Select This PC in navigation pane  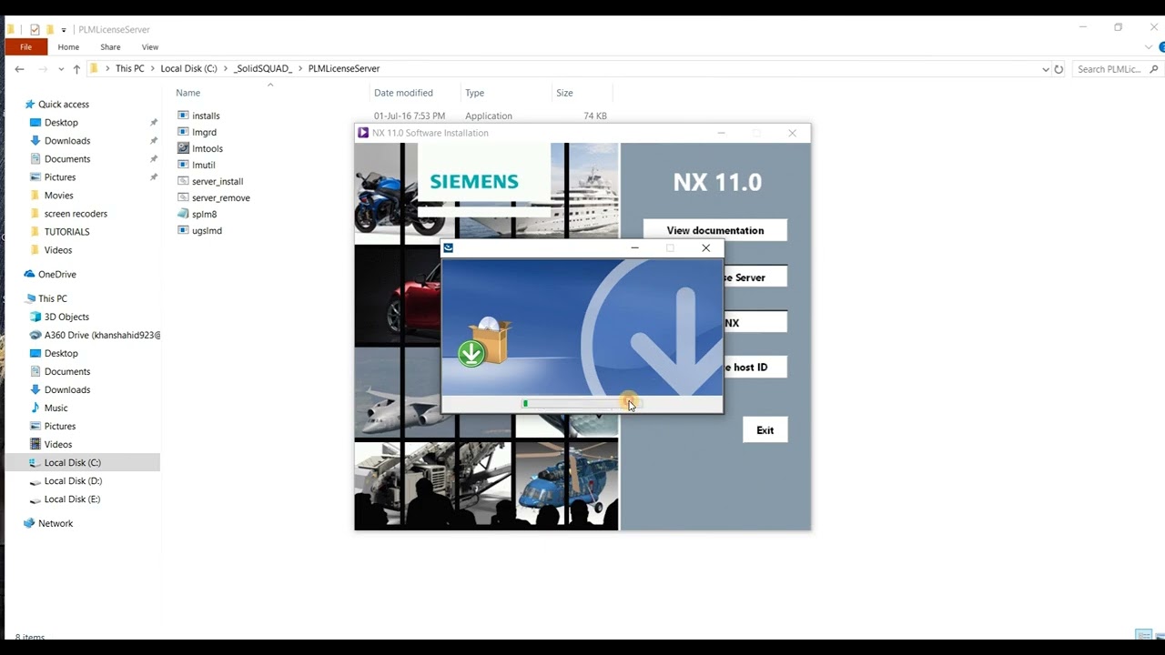pos(52,298)
